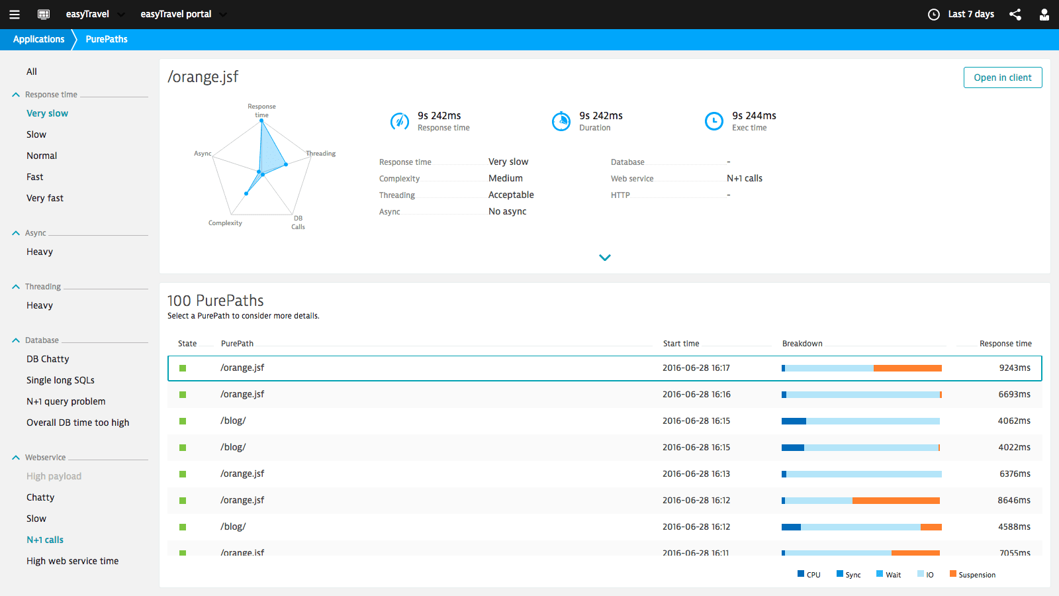
Task: Click the Response time gauge icon
Action: (x=399, y=121)
